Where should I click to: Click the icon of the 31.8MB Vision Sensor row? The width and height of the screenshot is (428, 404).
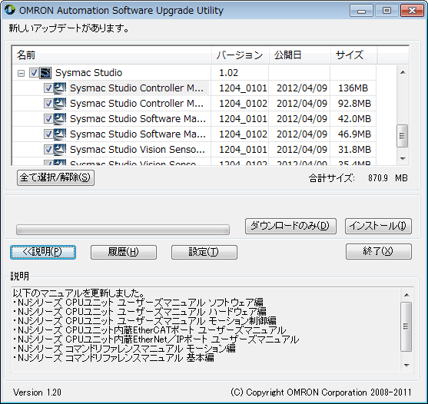[x=60, y=149]
